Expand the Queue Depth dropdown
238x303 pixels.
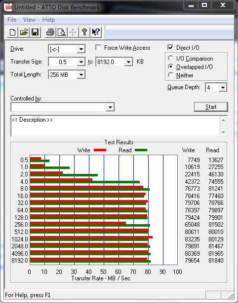click(x=223, y=88)
